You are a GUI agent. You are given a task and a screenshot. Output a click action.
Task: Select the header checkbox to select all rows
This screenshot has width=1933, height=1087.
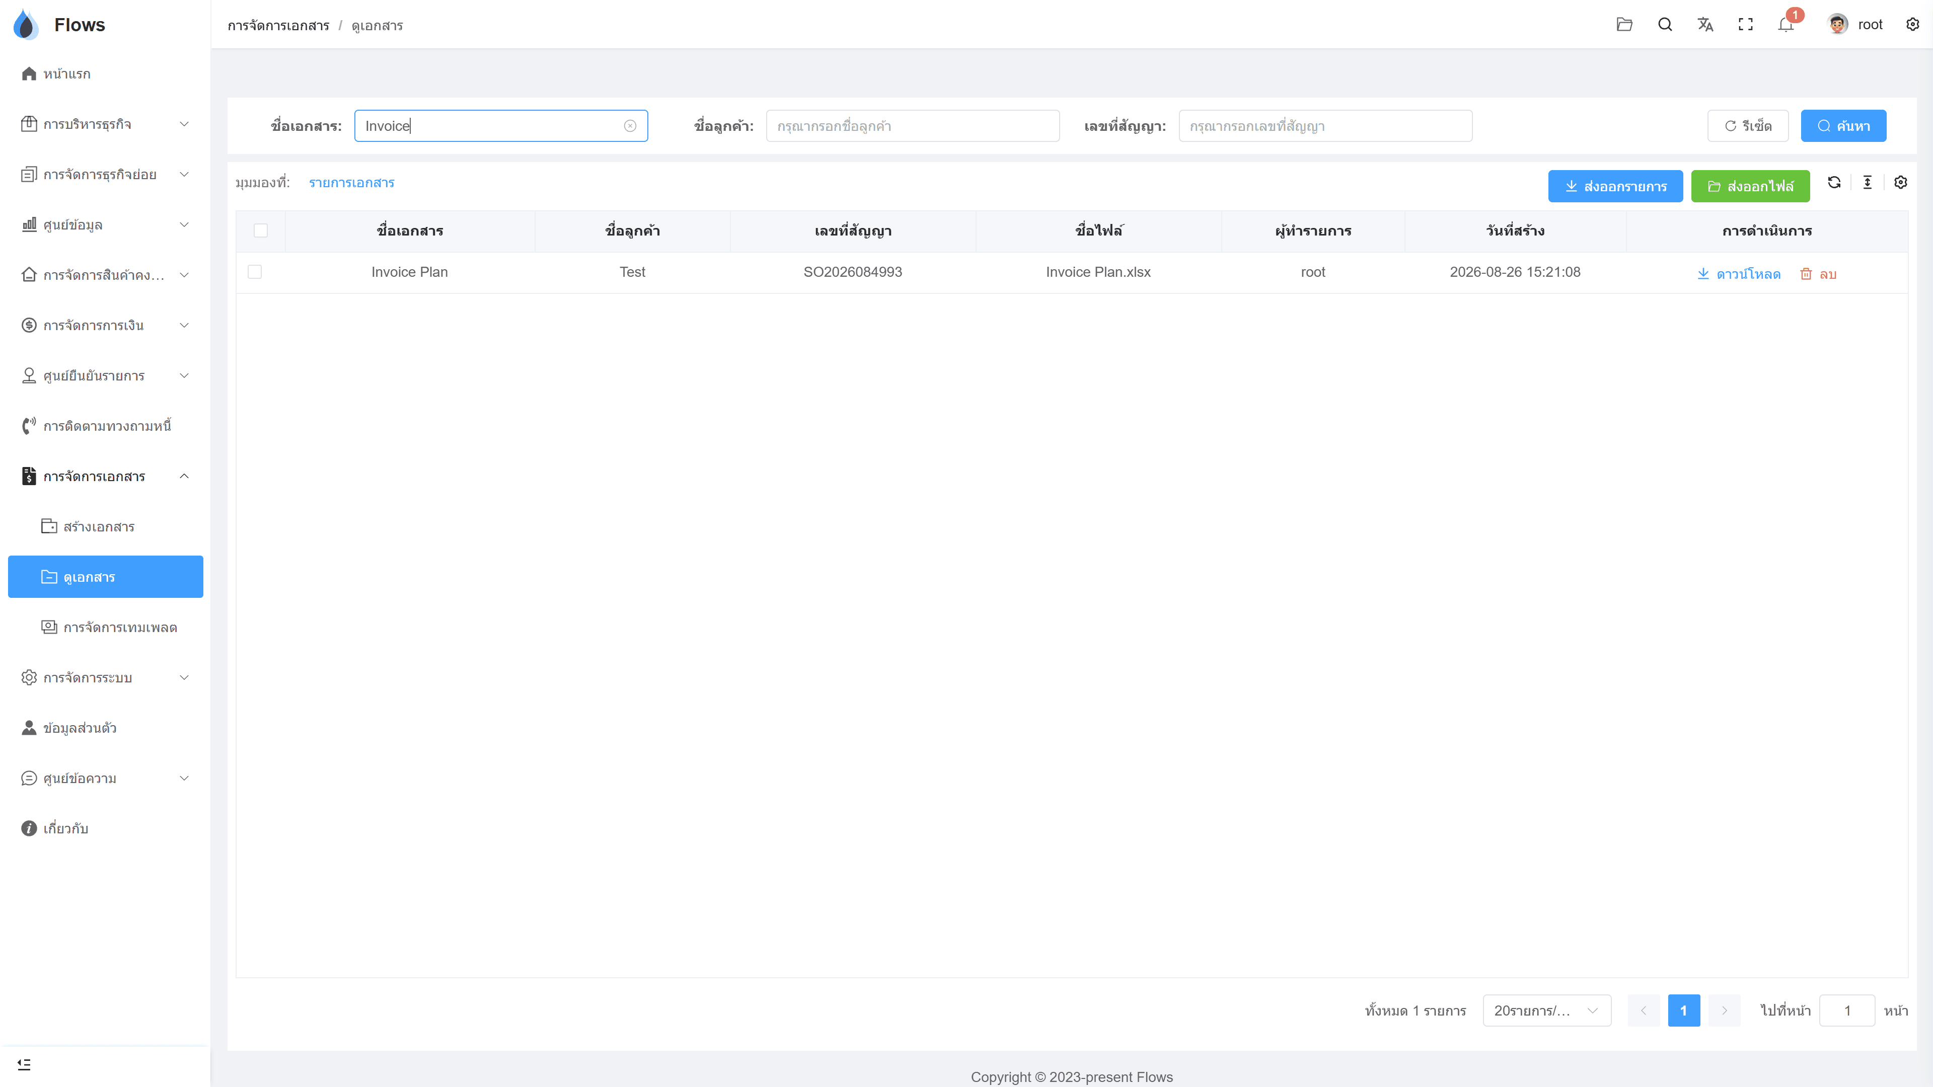[260, 230]
